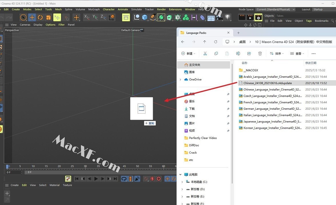Jump to the animation end
This screenshot has width=336, height=205.
point(115,179)
